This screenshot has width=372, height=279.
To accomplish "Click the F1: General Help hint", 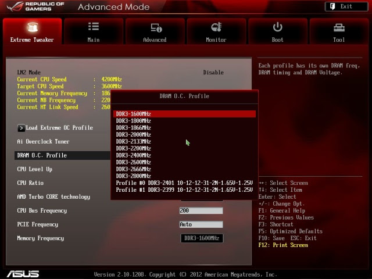I will pyautogui.click(x=282, y=210).
